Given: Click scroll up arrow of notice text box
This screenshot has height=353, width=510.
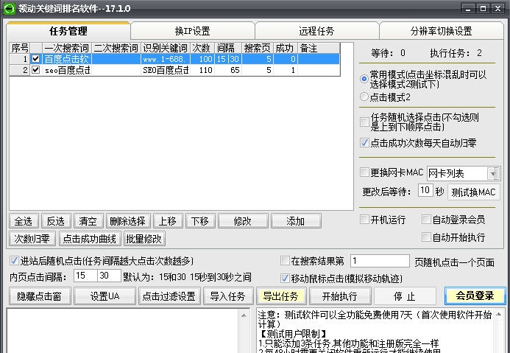Looking at the screenshot, I should [x=498, y=315].
